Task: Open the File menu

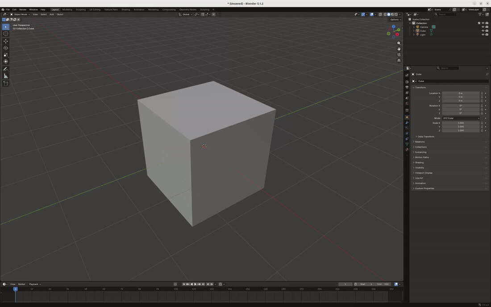Action: pos(8,10)
